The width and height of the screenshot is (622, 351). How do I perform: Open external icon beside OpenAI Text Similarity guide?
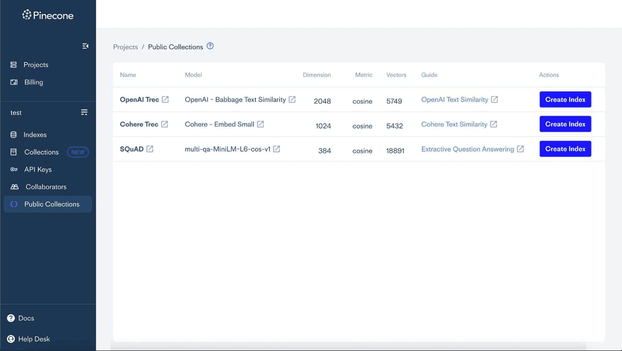494,99
